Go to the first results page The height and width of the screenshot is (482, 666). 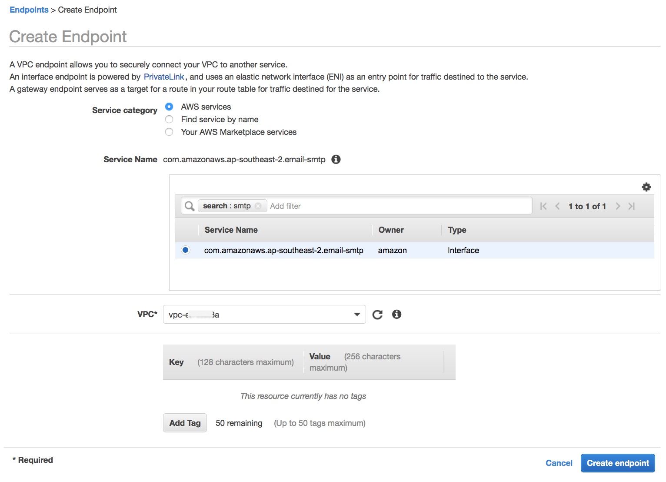tap(543, 206)
